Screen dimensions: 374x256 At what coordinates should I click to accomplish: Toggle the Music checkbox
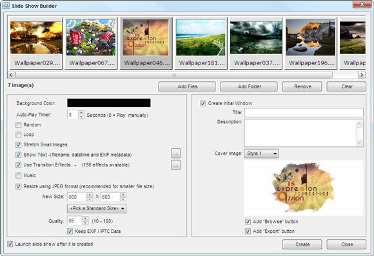click(18, 175)
